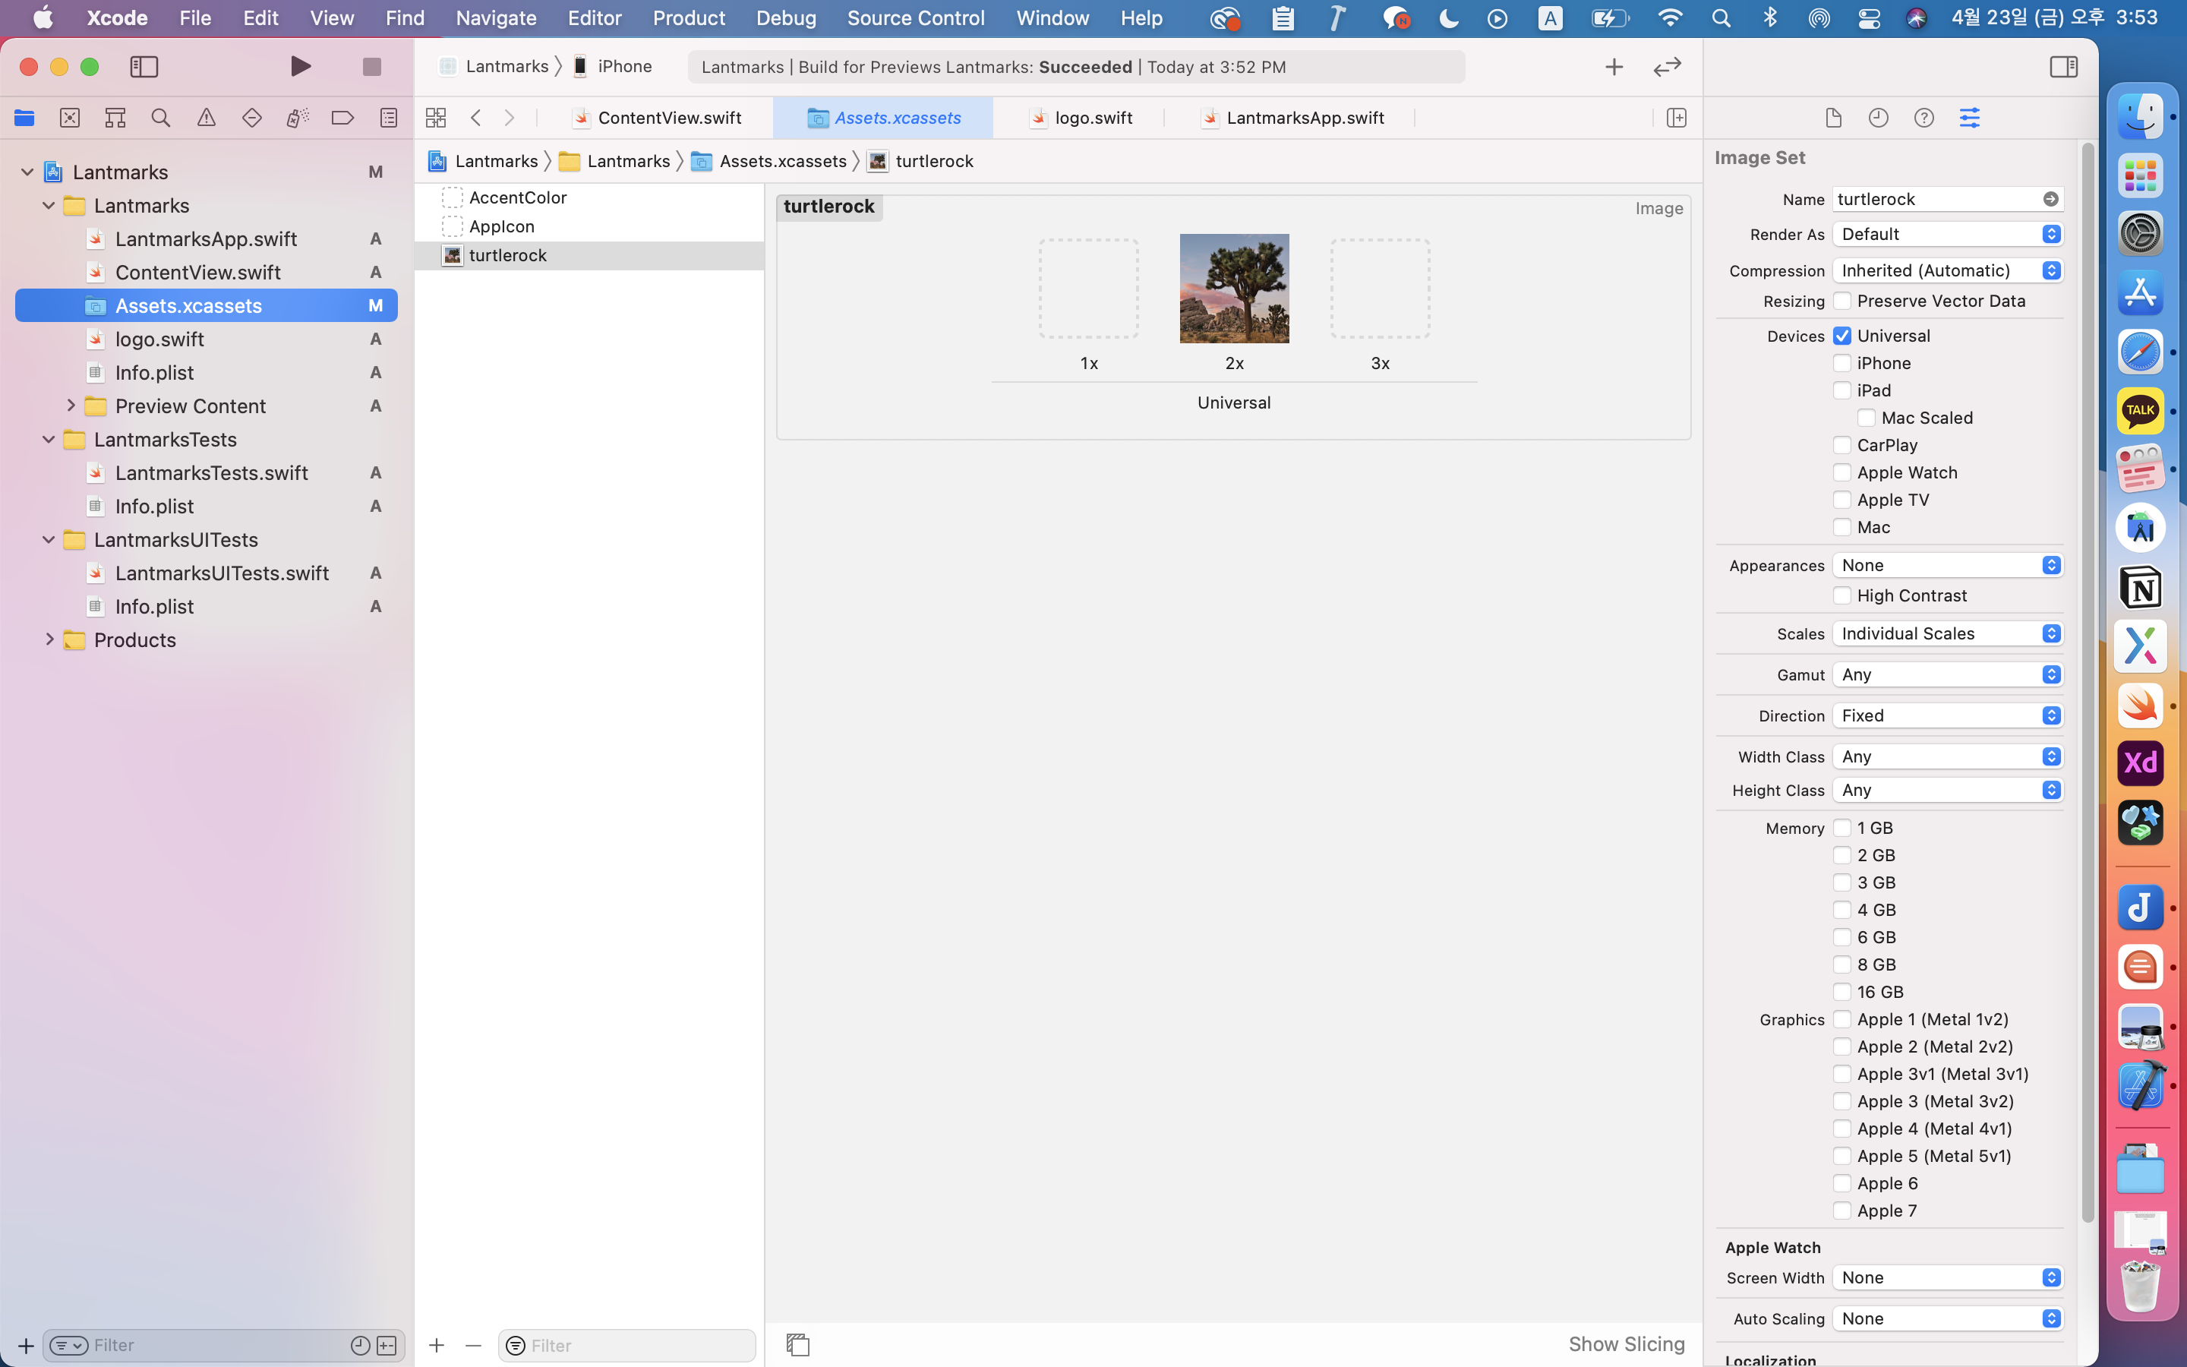Open the Quick Help inspector
Viewport: 2187px width, 1367px height.
tap(1924, 118)
